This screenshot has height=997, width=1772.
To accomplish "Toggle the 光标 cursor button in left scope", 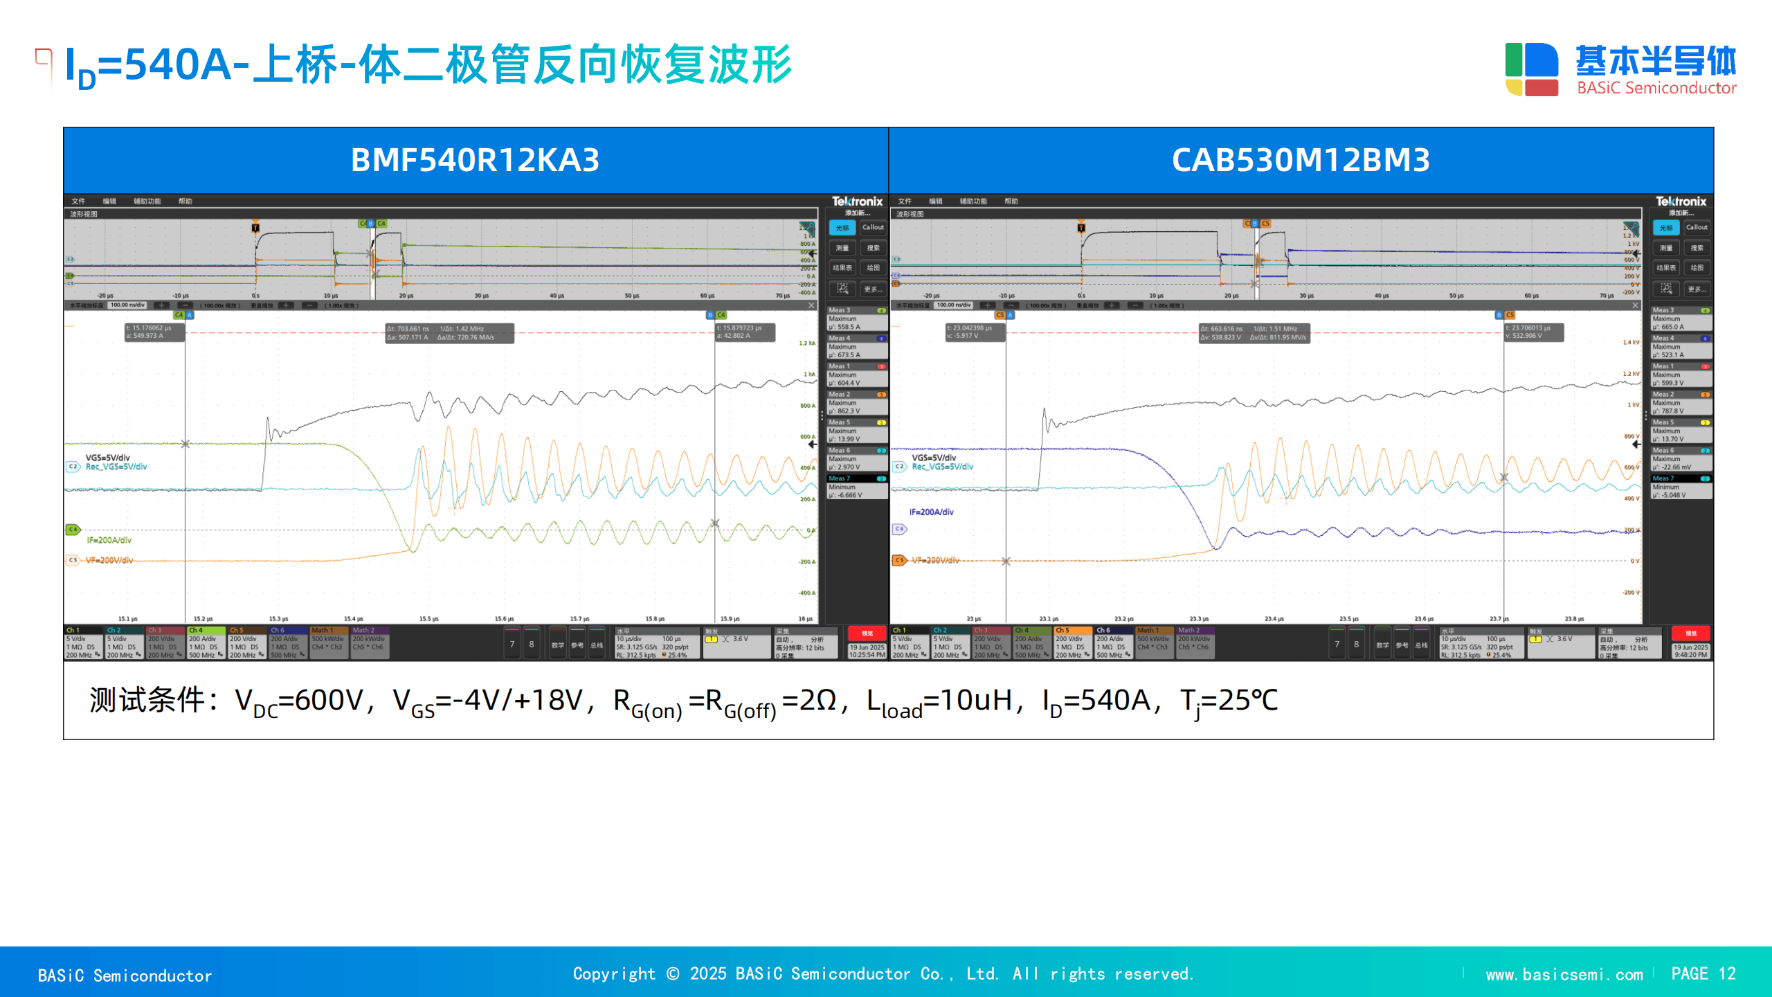I will pos(842,228).
